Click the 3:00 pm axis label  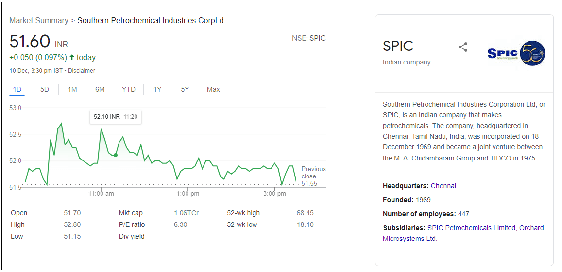point(274,194)
